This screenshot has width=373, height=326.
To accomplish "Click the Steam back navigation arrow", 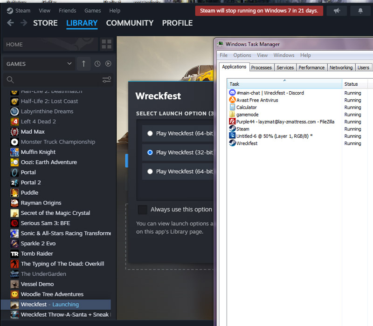I will click(10, 23).
